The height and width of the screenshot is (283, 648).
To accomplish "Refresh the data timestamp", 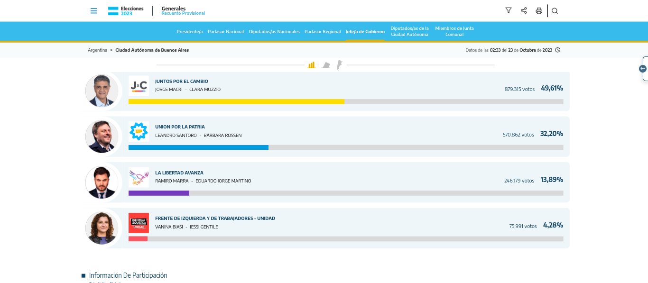I will point(558,50).
